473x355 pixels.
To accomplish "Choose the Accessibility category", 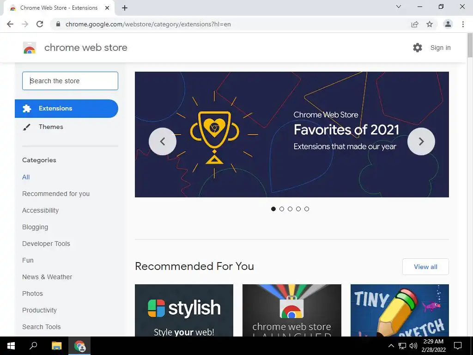I will point(41,210).
